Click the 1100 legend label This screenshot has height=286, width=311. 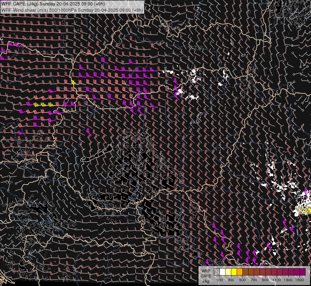coord(276,280)
